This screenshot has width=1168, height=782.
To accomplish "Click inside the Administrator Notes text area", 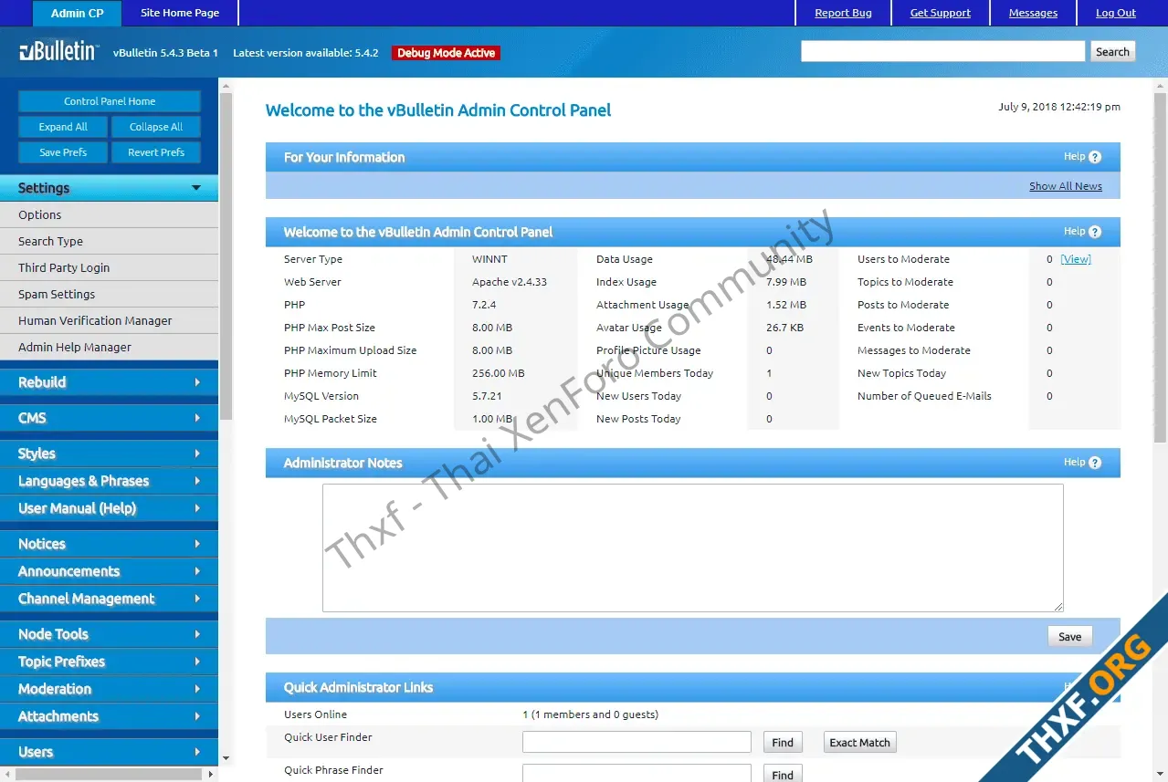I will click(693, 547).
